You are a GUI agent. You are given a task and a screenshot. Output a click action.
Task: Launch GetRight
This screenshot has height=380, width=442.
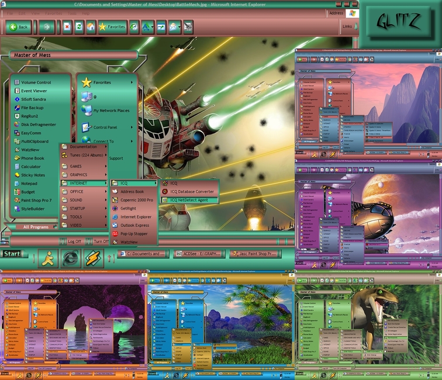134,209
